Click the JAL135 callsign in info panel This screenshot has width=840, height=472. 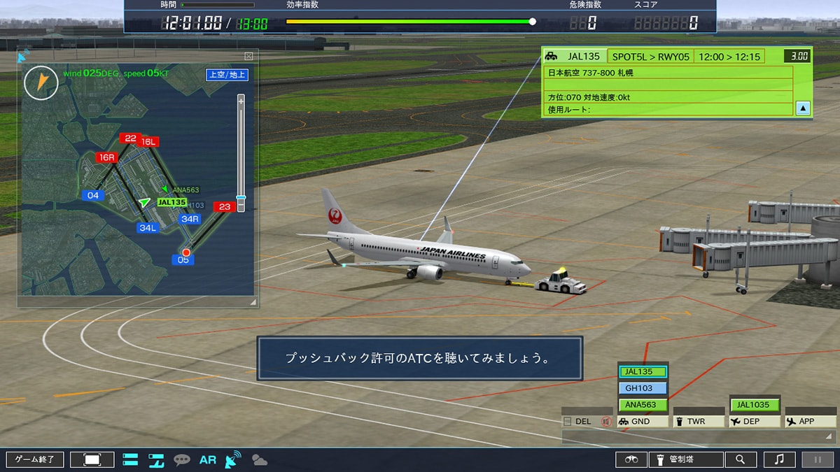(584, 57)
